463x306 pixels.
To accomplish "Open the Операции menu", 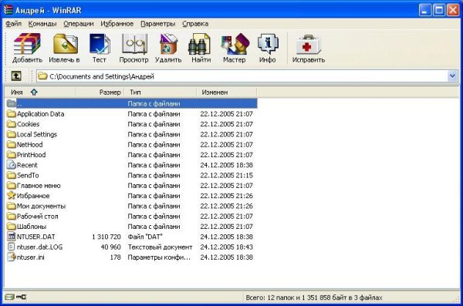I will pos(79,24).
